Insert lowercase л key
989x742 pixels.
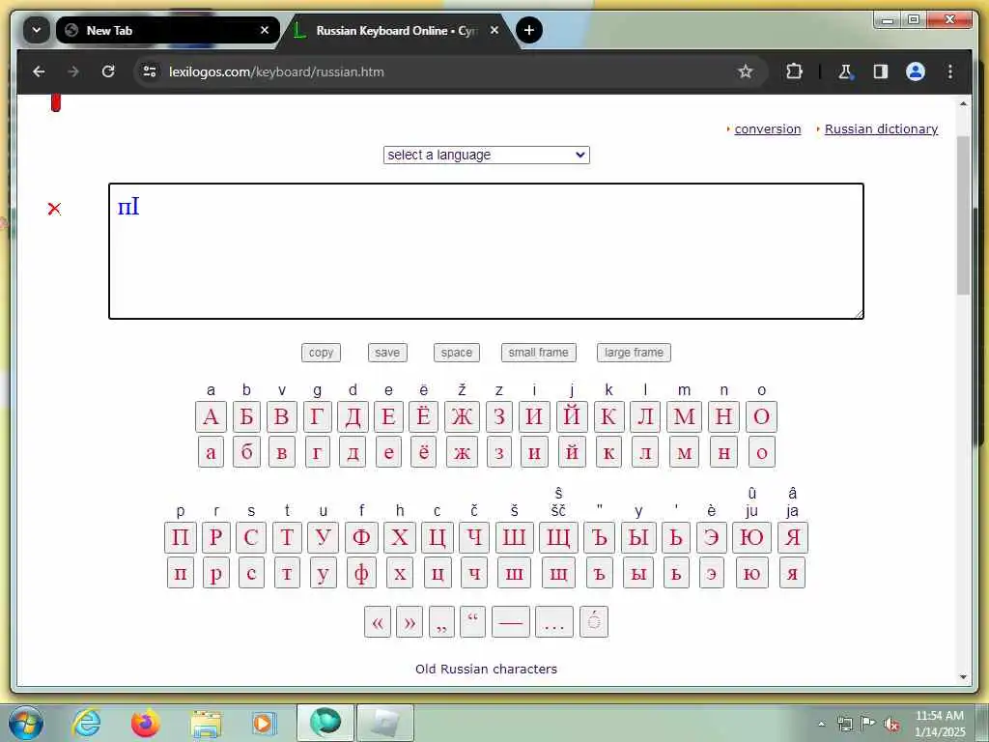point(645,452)
